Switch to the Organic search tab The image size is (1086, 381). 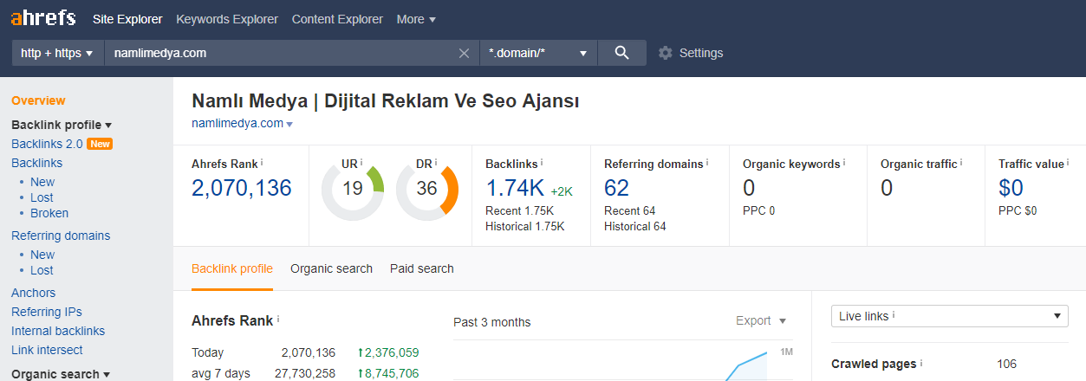(x=331, y=268)
